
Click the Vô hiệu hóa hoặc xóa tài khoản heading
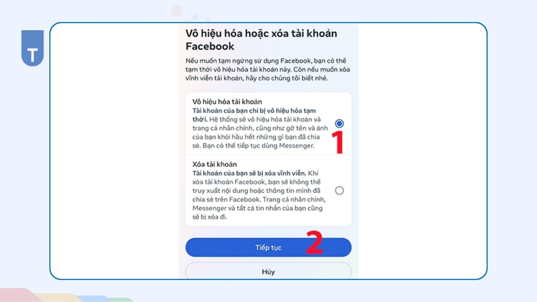click(x=261, y=40)
